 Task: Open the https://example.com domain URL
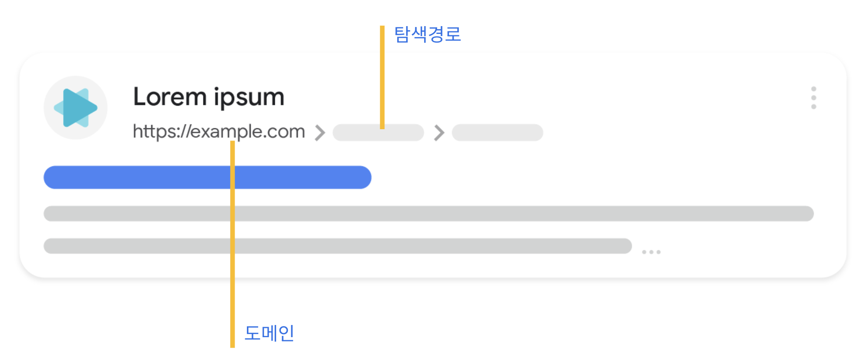point(219,132)
